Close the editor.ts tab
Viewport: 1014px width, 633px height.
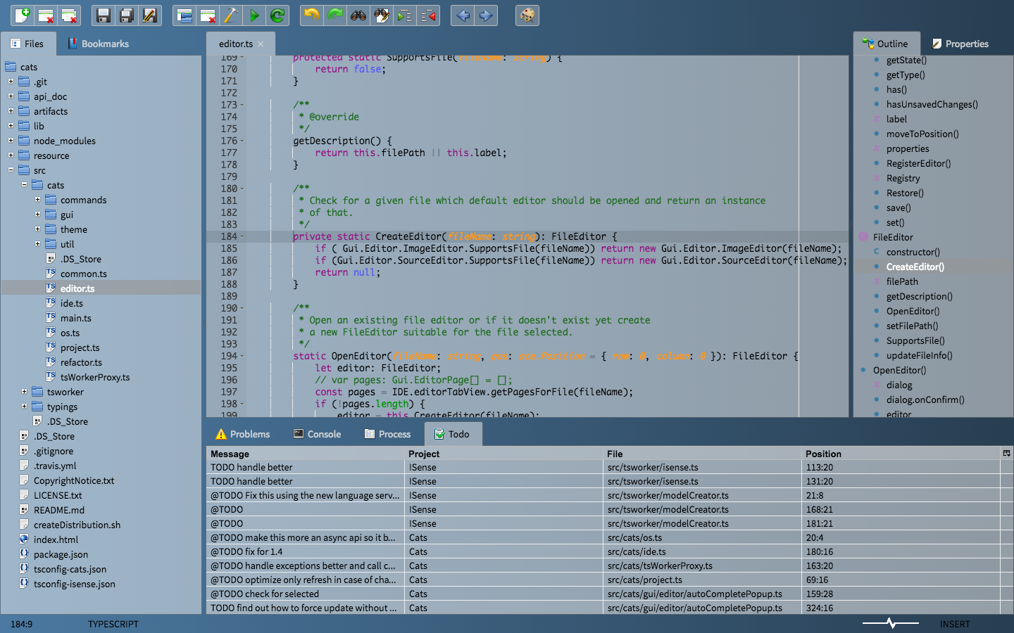261,44
